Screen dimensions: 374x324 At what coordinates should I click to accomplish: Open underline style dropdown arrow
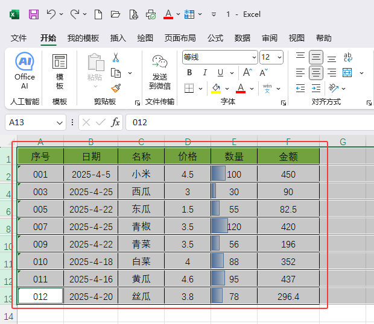coord(232,73)
